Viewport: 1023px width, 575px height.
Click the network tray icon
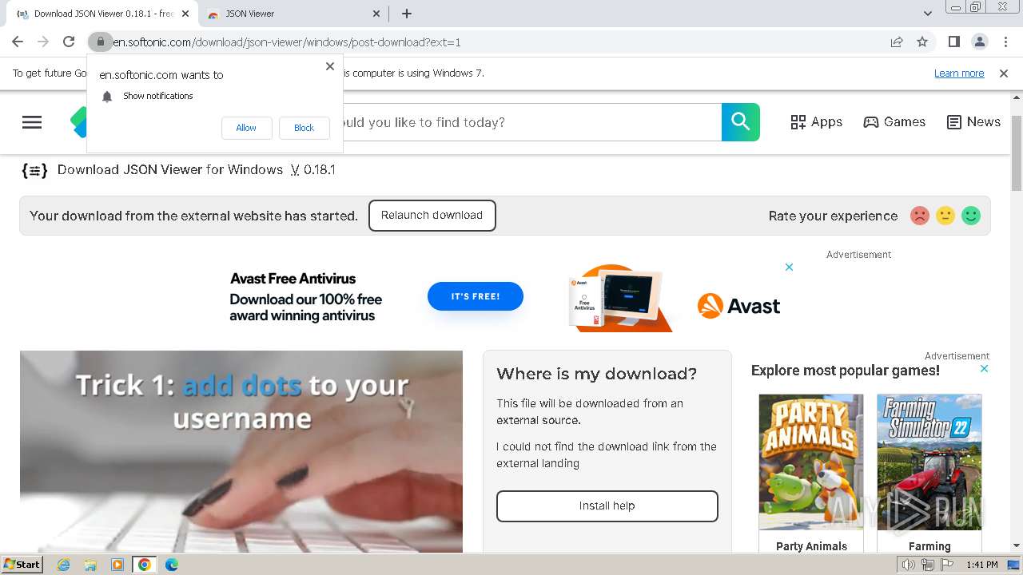pos(928,565)
